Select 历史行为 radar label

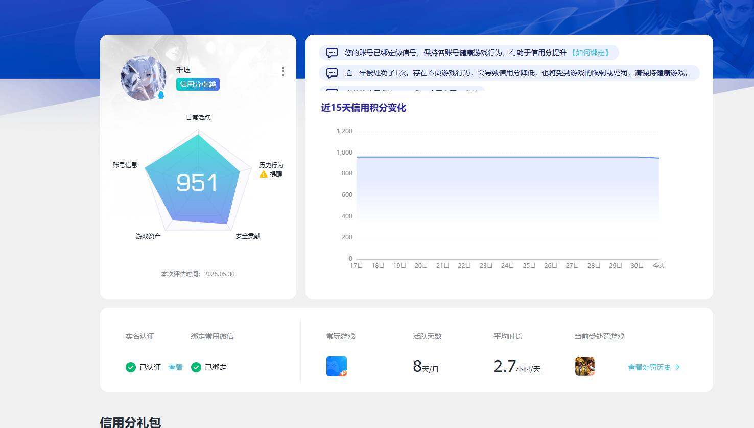[x=271, y=165]
